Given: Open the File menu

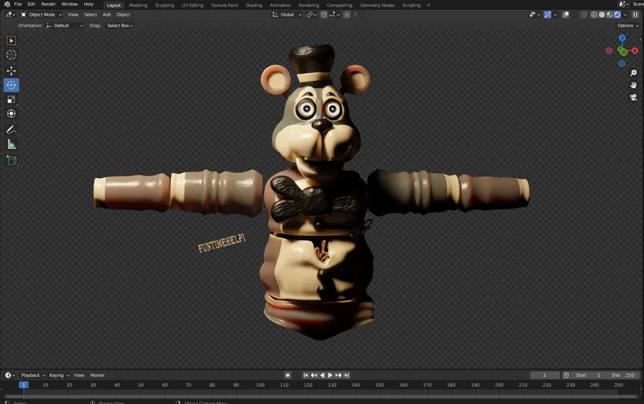Looking at the screenshot, I should pyautogui.click(x=18, y=4).
